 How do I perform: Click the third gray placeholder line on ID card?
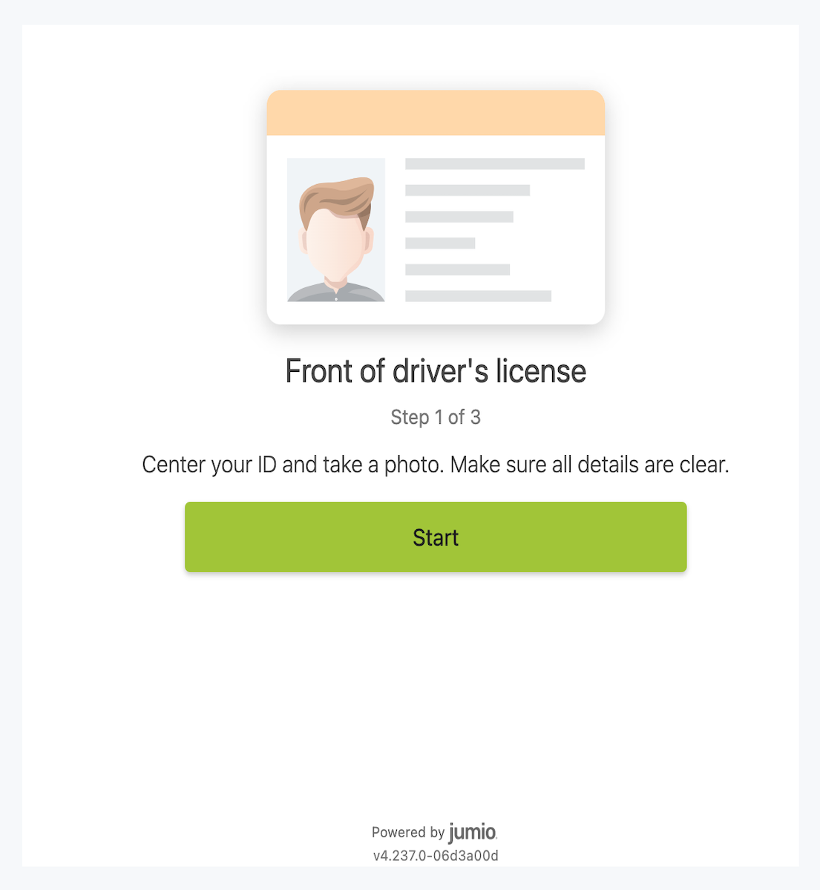(459, 217)
